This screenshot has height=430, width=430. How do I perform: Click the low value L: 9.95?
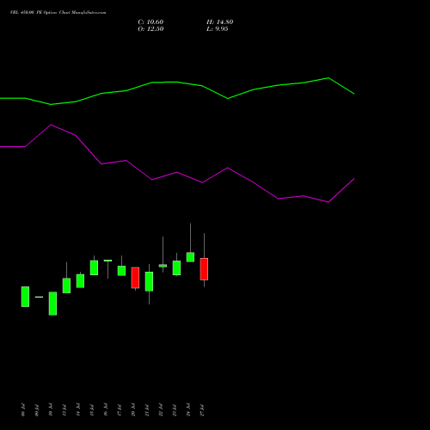coord(218,29)
